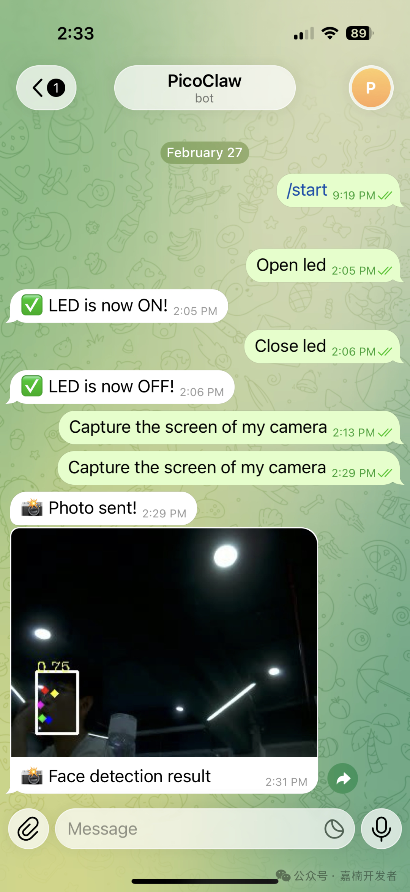The height and width of the screenshot is (892, 410).
Task: Tap the microphone voice message icon
Action: coord(381,829)
